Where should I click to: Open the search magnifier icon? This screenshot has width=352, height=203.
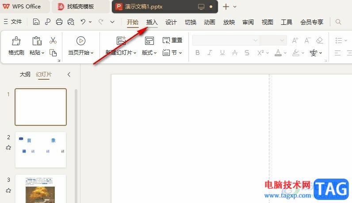coord(338,22)
